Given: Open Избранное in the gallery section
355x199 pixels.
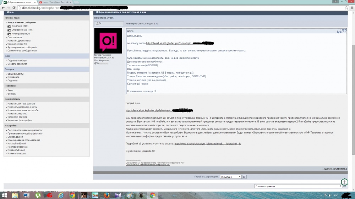Looking at the screenshot, I should 13,77.
